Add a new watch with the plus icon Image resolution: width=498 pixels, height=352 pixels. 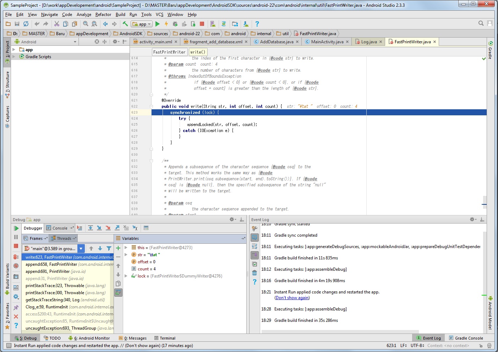coord(118,248)
